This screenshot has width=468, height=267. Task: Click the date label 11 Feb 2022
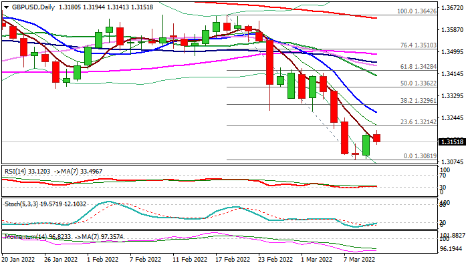pyautogui.click(x=190, y=260)
